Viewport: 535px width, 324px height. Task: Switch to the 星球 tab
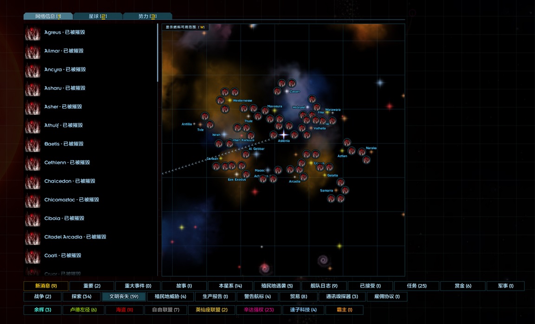tap(98, 16)
